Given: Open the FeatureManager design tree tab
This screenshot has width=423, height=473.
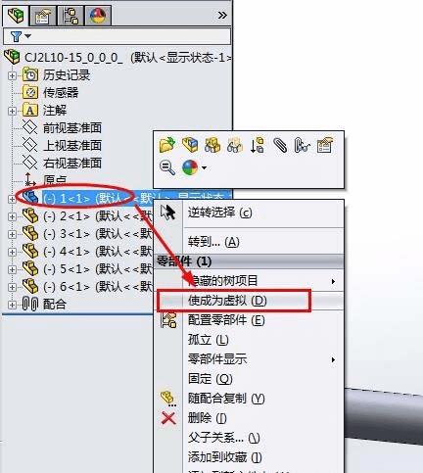Looking at the screenshot, I should 16,16.
